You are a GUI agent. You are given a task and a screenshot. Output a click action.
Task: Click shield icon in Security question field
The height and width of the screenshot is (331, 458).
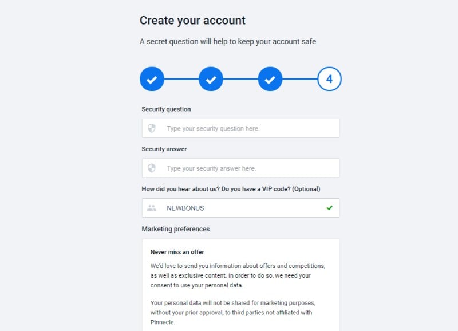pos(152,128)
